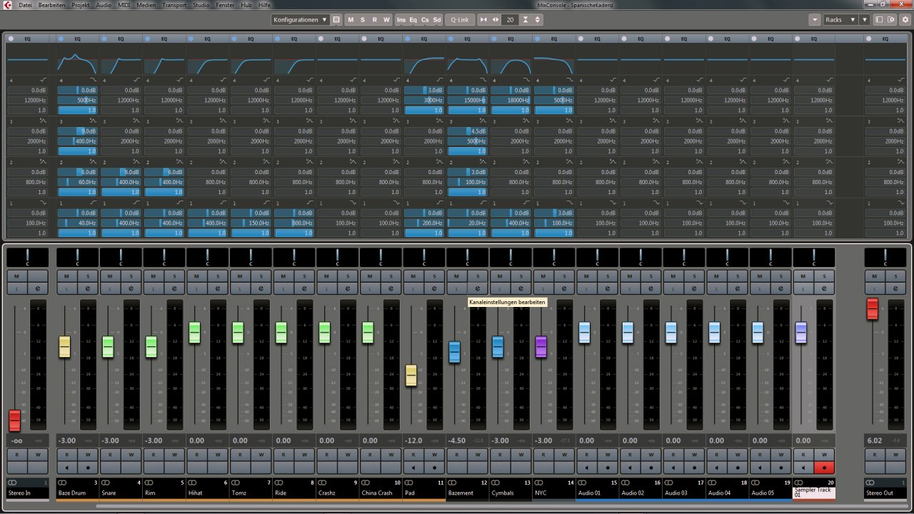914x514 pixels.
Task: Deactivate all Mute states with toolbar M
Action: click(351, 20)
